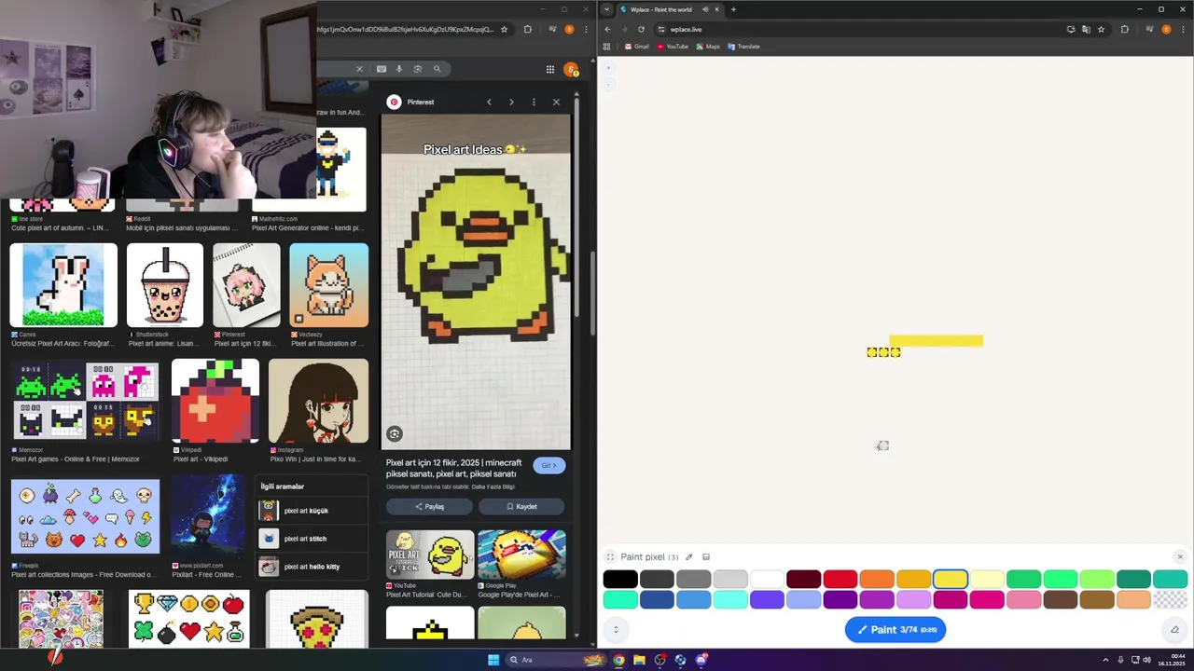The width and height of the screenshot is (1194, 671).
Task: Open the on-screen keyboard in Google search
Action: pos(382,69)
